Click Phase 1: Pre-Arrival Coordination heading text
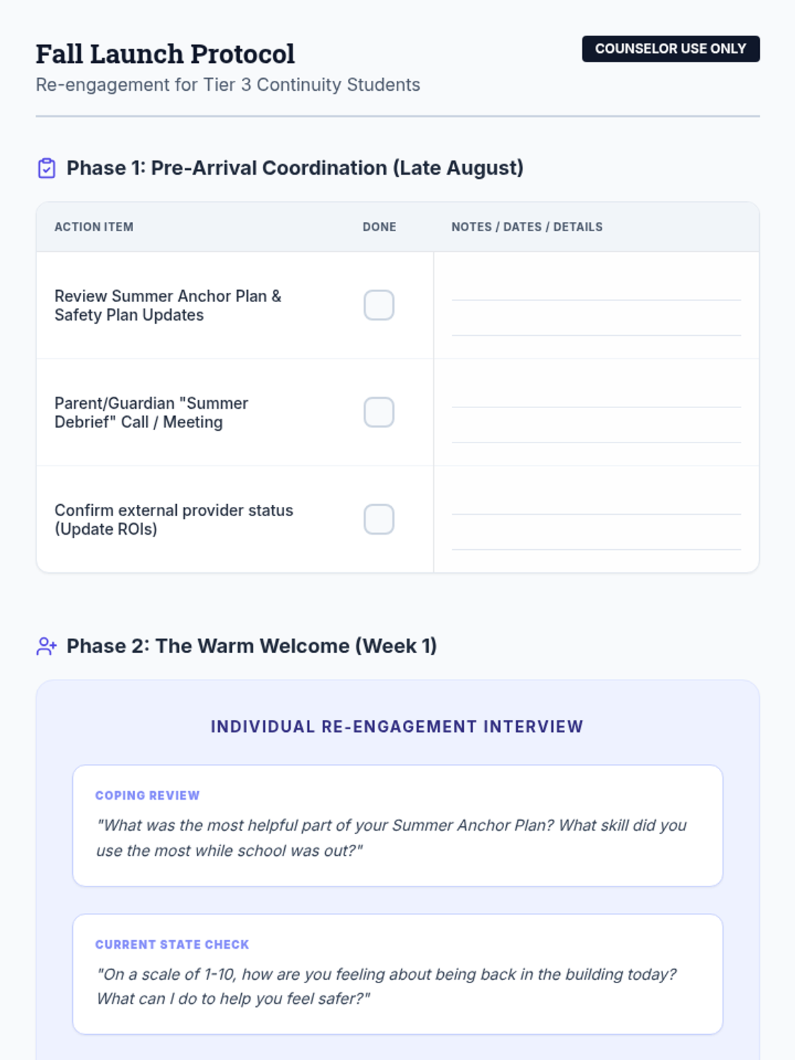 pyautogui.click(x=295, y=168)
